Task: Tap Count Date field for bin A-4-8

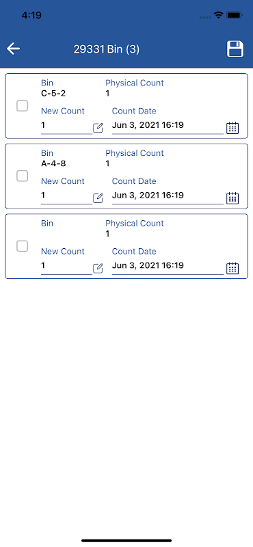Action: [168, 196]
